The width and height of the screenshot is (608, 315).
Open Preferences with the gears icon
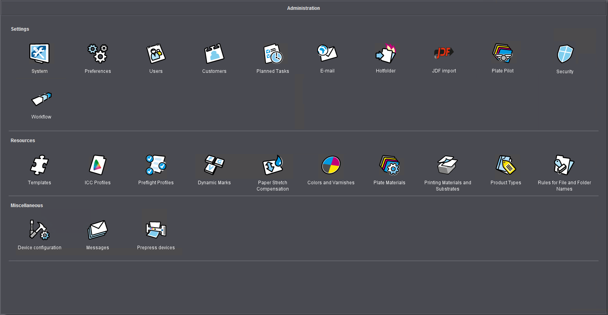click(x=98, y=54)
